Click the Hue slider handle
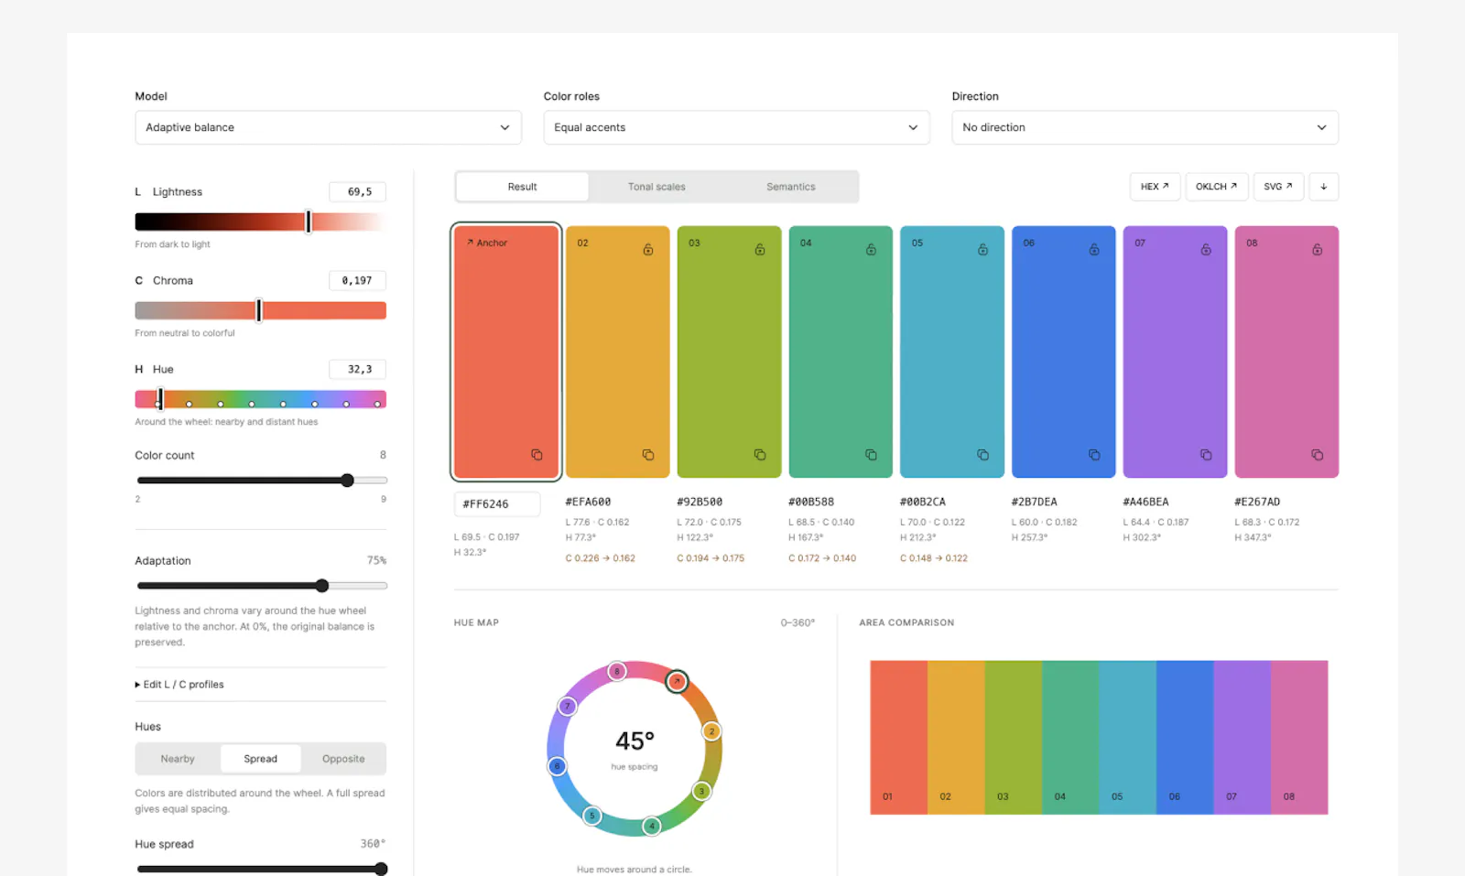The height and width of the screenshot is (876, 1465). point(159,399)
